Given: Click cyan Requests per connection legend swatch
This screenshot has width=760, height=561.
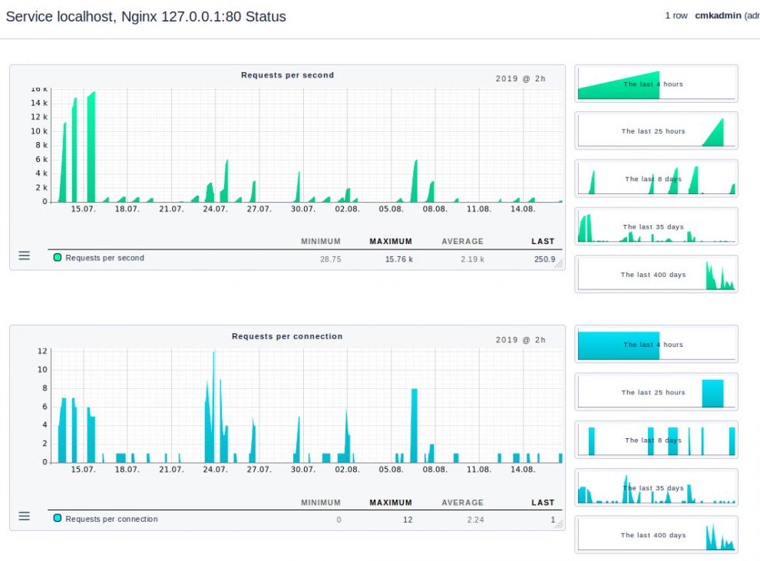Looking at the screenshot, I should click(58, 519).
